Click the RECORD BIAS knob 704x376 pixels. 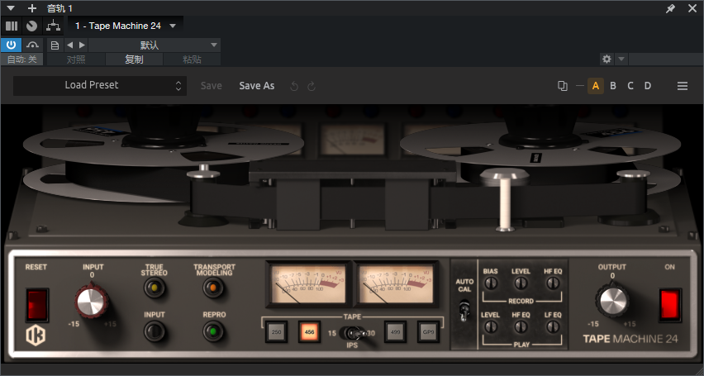[x=490, y=283]
